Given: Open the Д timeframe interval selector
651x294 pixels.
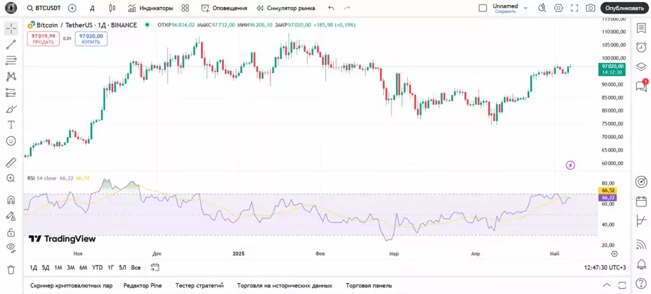Looking at the screenshot, I should (x=92, y=8).
